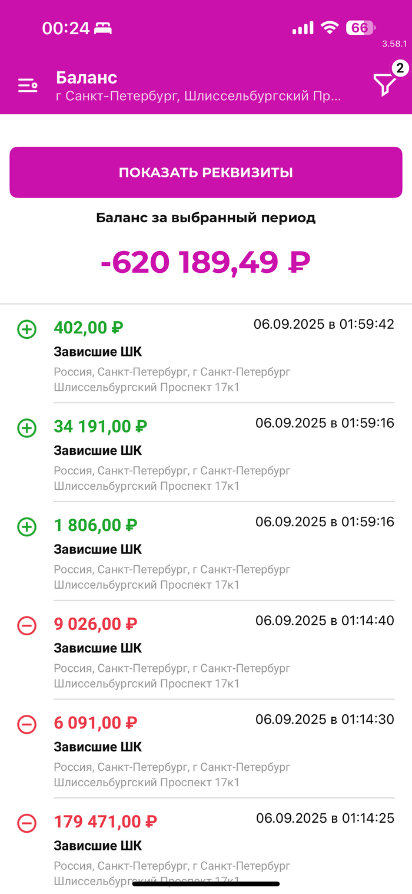Tap the red minus icon beside 9 026,00 ₽
The height and width of the screenshot is (894, 412).
pyautogui.click(x=26, y=626)
